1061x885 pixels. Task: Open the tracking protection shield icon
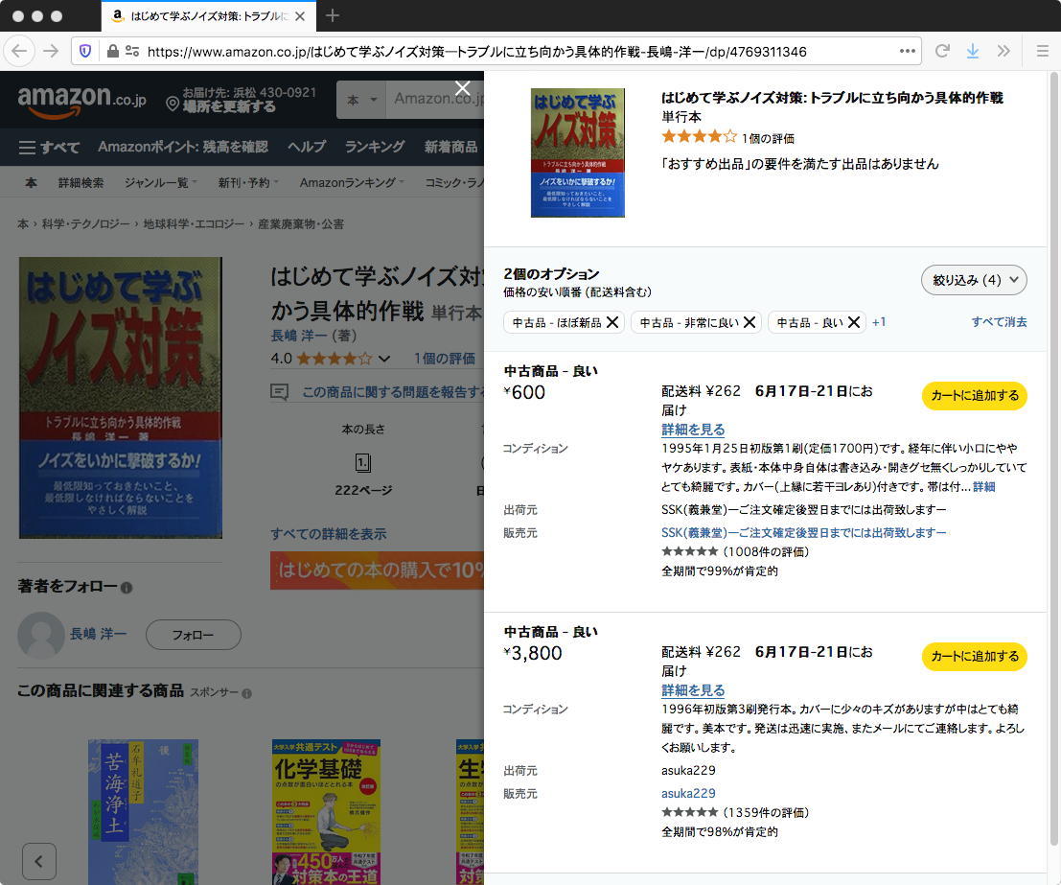(x=85, y=52)
